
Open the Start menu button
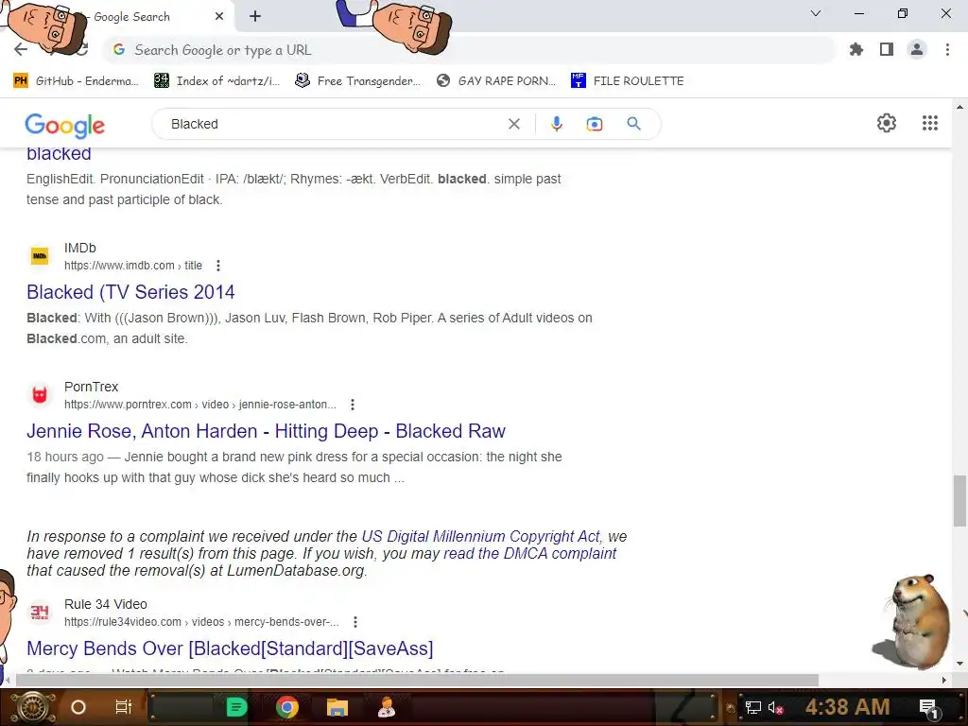[33, 707]
